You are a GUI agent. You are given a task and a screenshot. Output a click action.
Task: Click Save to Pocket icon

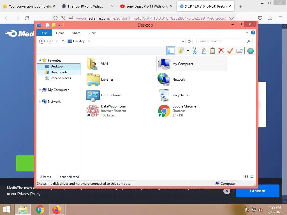point(260,18)
